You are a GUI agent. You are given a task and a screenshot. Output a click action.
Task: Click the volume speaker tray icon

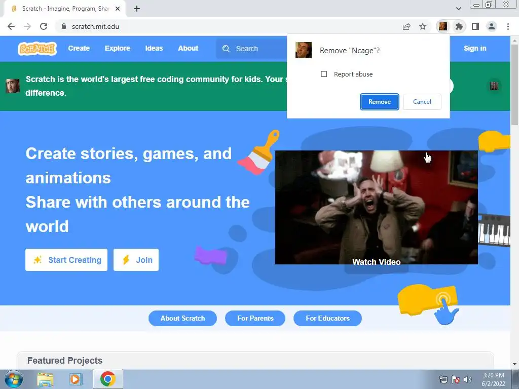(x=468, y=379)
